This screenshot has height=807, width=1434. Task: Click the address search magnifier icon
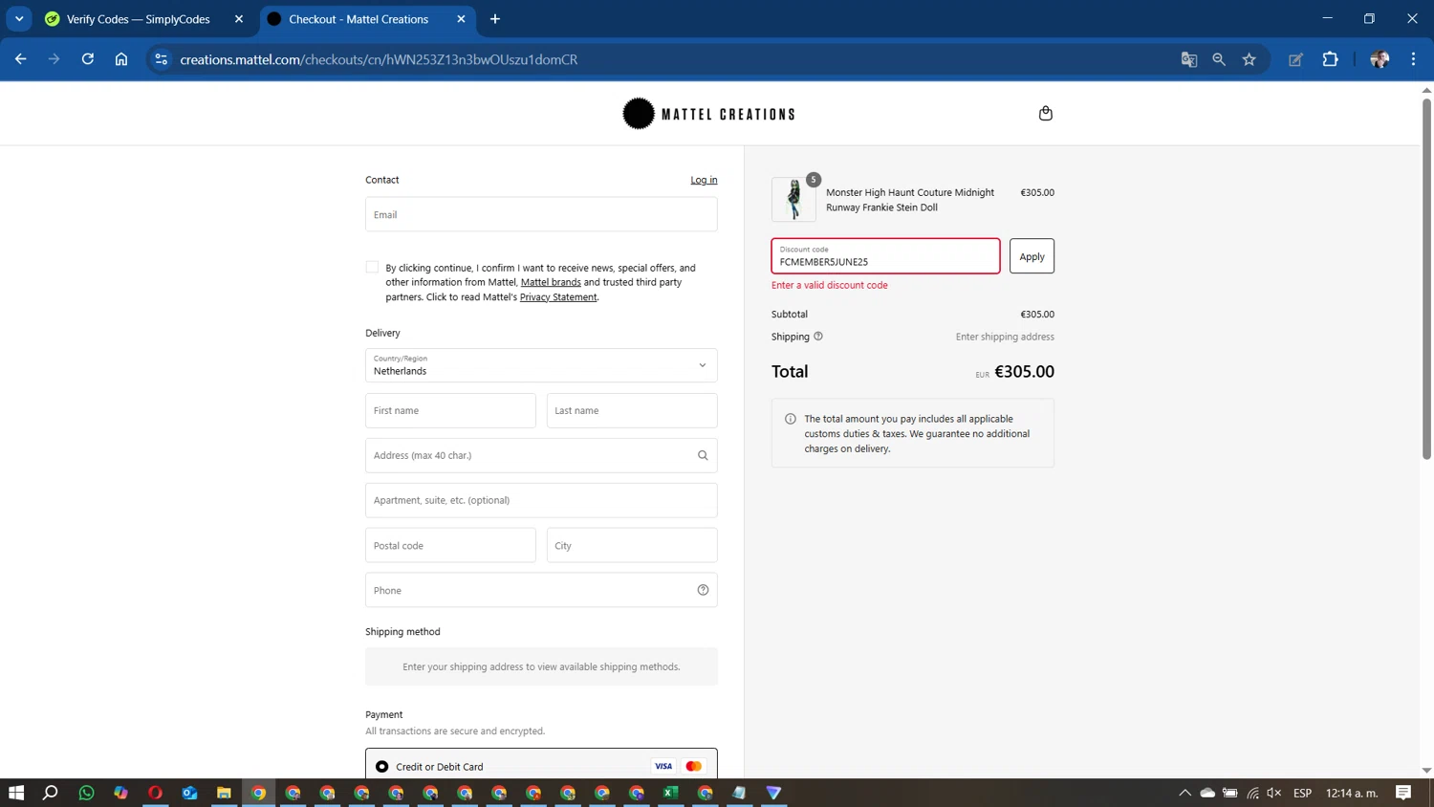point(703,455)
